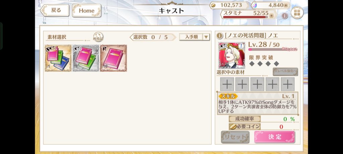Switch to レベル強化 mode button
The image size is (343, 154).
pos(285,72)
